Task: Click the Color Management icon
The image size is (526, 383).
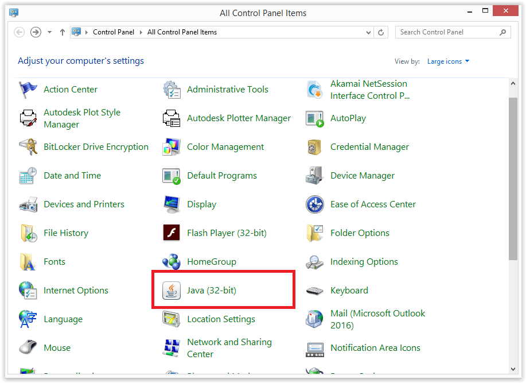Action: pos(172,147)
